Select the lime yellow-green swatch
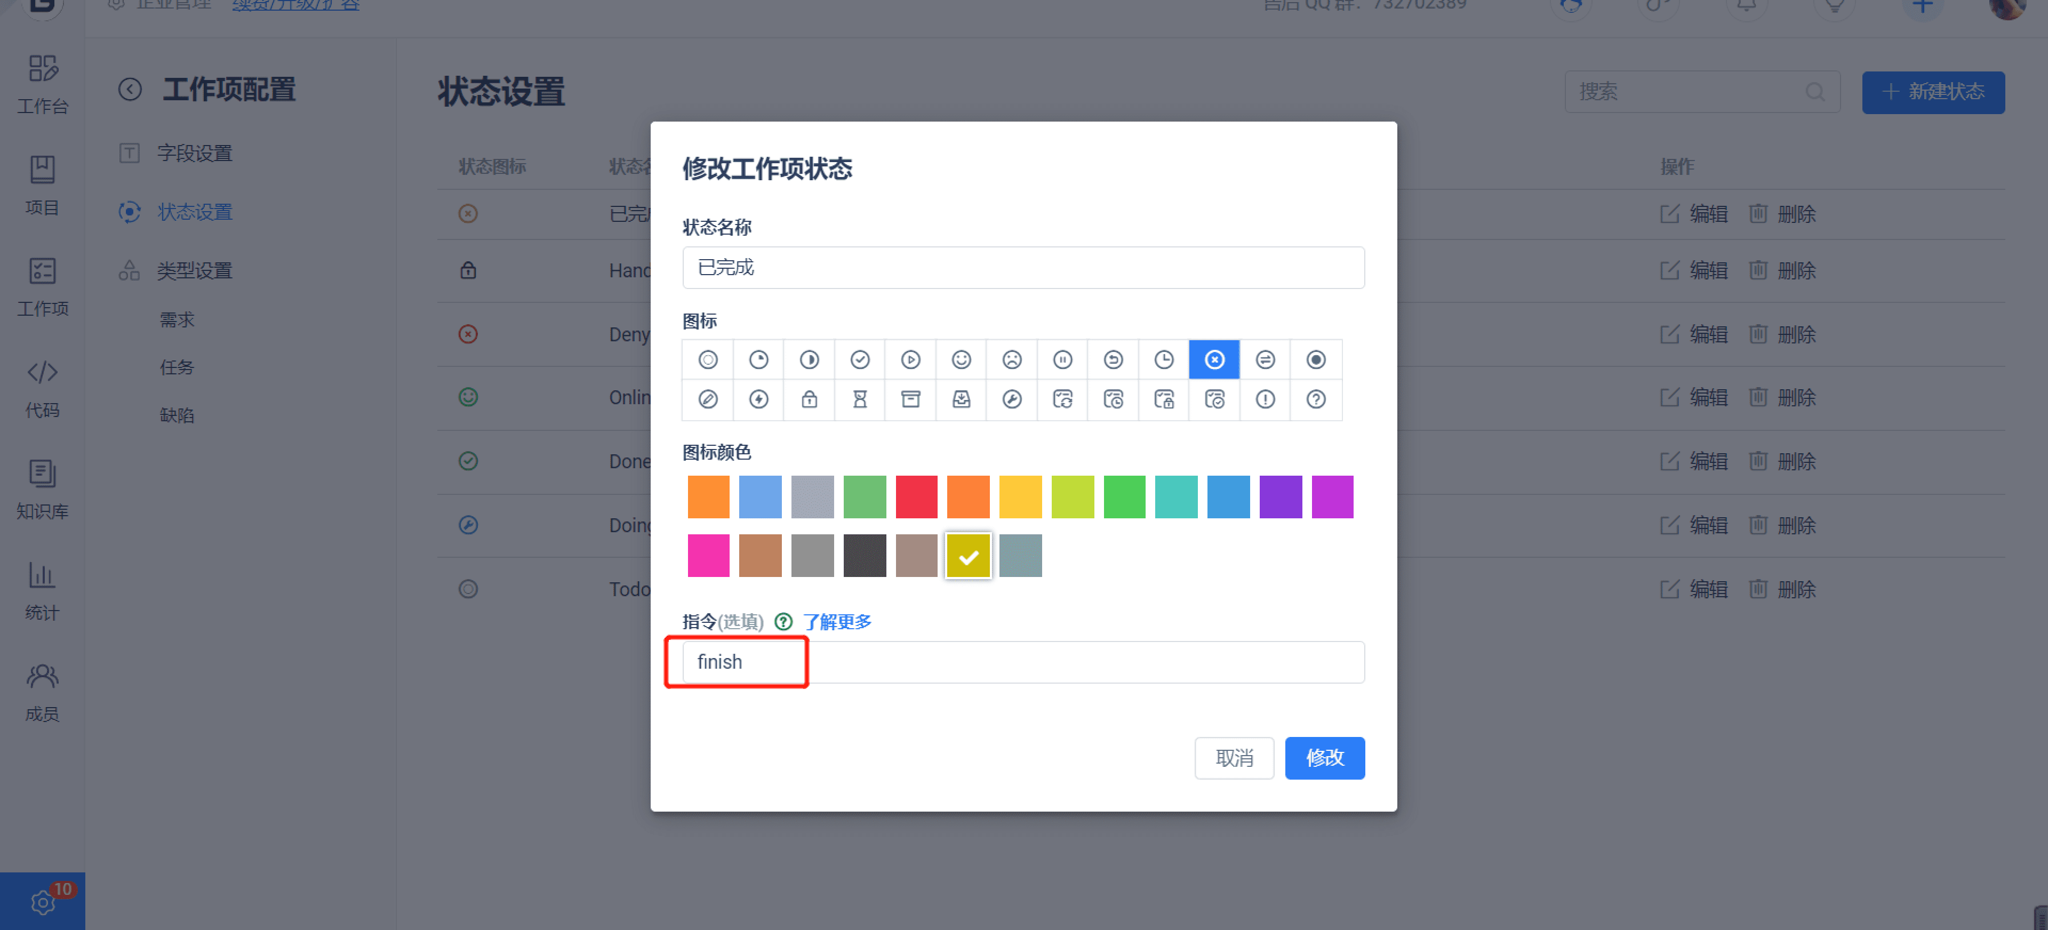2048x930 pixels. (x=1073, y=497)
